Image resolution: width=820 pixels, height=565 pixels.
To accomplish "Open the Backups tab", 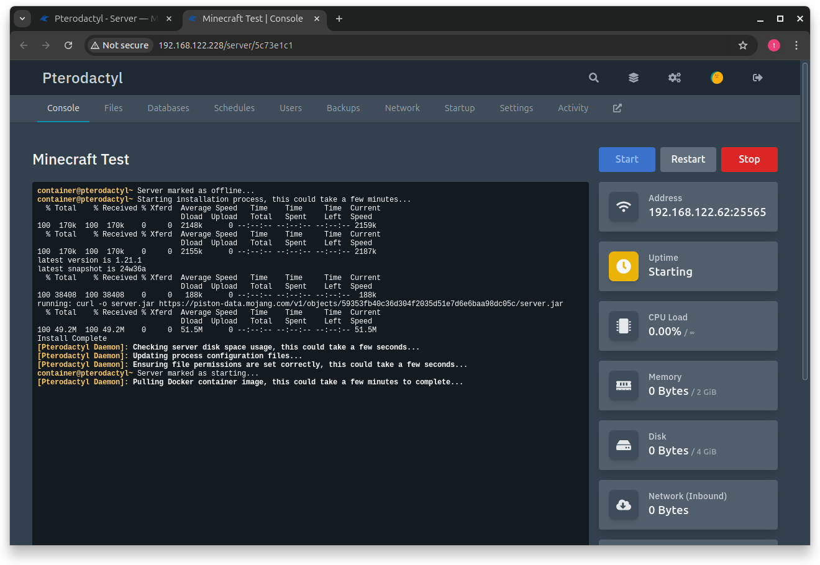I will 343,107.
